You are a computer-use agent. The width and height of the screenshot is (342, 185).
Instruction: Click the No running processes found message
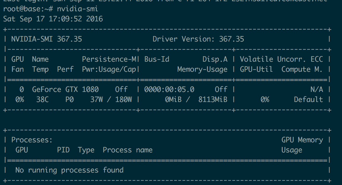pos(69,170)
